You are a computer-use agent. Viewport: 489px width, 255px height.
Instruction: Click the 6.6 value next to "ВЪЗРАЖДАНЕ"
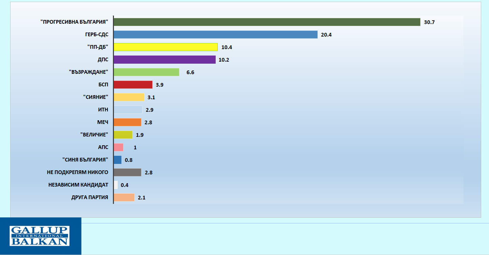[x=190, y=72]
